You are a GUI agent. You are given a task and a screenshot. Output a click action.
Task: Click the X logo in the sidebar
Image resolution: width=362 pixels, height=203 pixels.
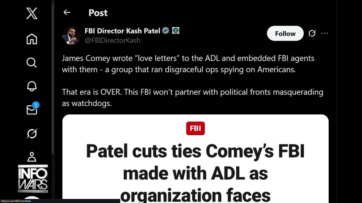coord(31,14)
